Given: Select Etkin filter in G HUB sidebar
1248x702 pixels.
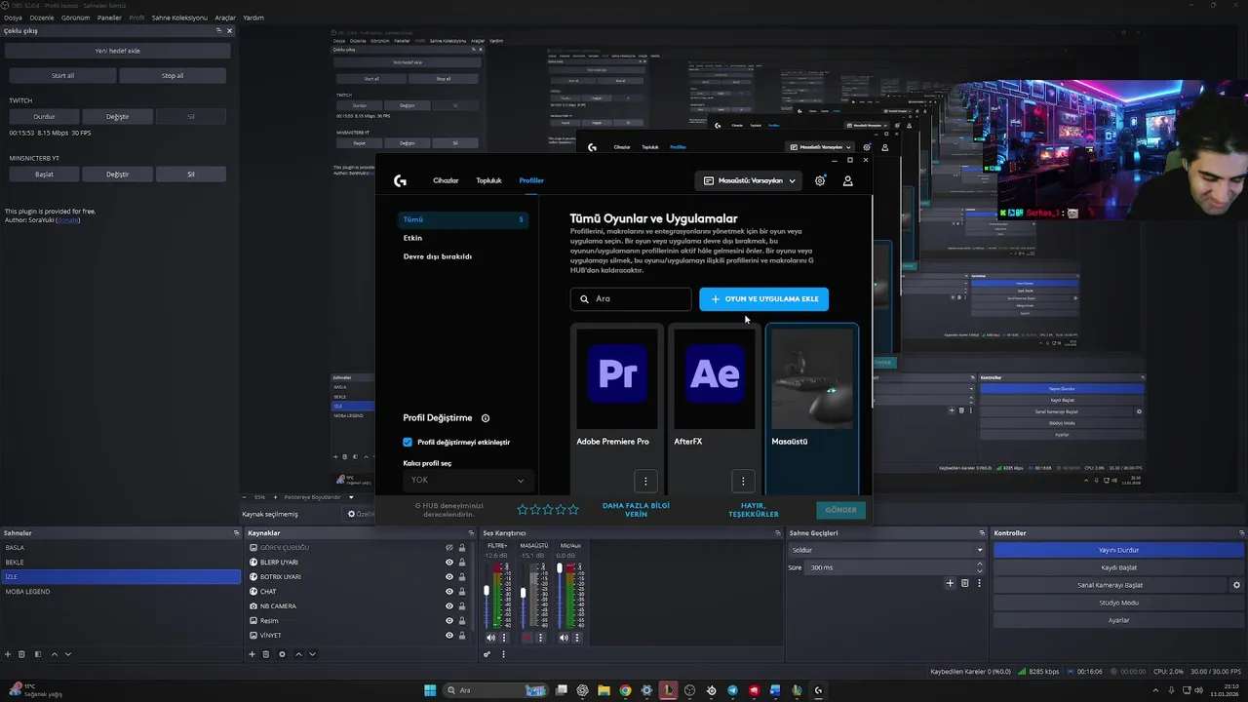Looking at the screenshot, I should [412, 238].
